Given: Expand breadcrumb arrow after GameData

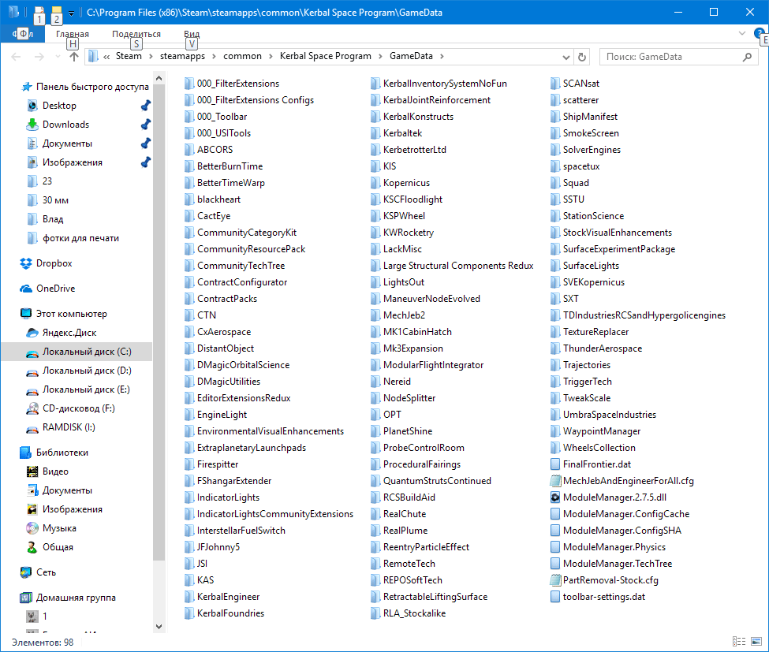Looking at the screenshot, I should [x=442, y=57].
